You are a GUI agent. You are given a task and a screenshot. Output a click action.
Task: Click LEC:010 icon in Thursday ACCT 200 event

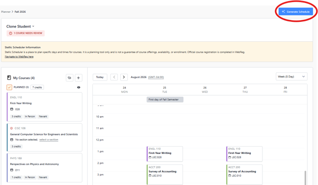[x=230, y=176]
